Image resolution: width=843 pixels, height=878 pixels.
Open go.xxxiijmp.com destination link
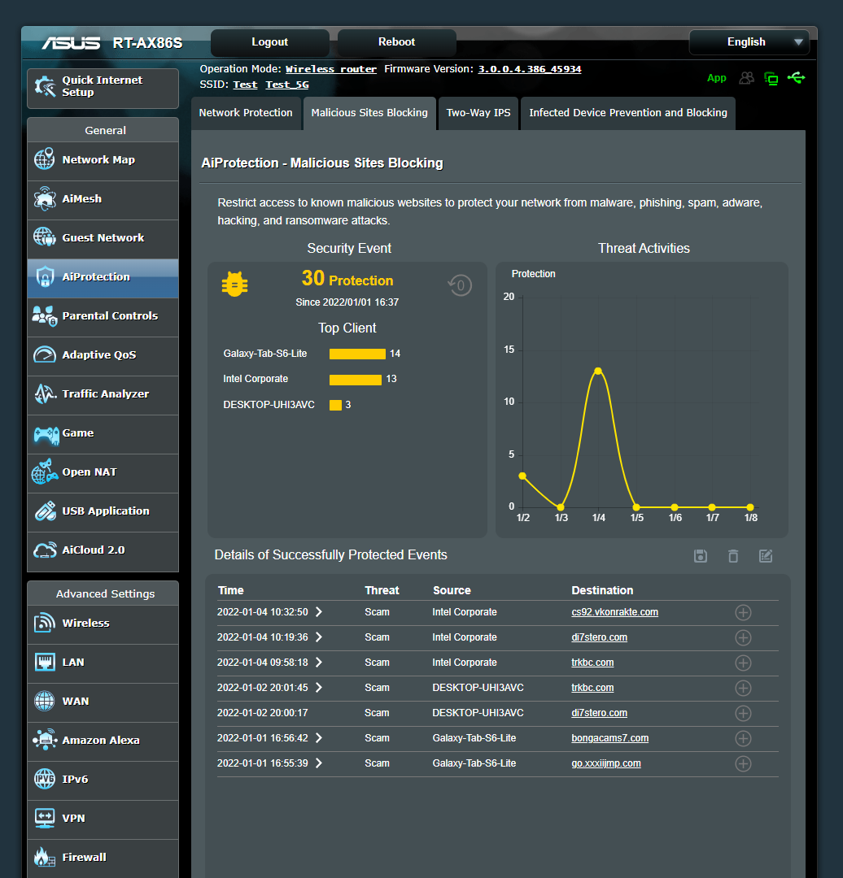point(606,763)
